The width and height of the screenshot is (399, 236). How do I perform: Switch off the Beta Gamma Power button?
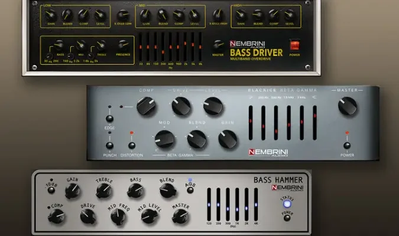(347, 145)
